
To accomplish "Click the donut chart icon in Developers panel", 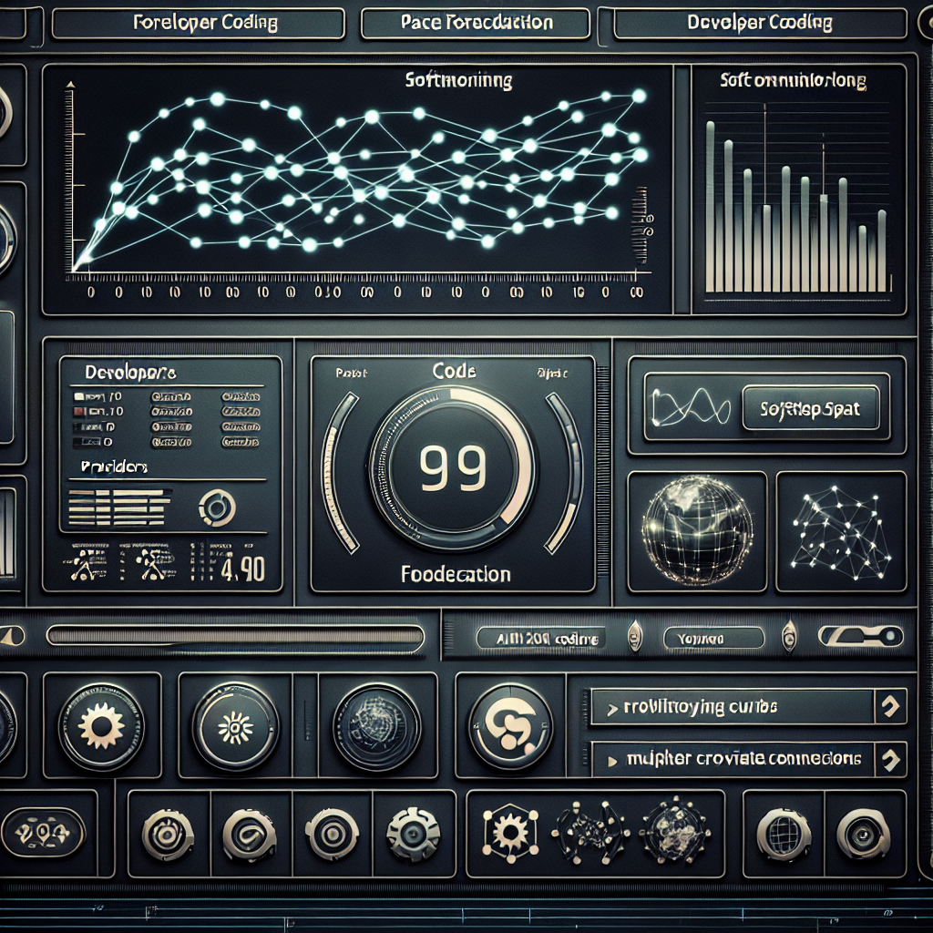I will 217,508.
